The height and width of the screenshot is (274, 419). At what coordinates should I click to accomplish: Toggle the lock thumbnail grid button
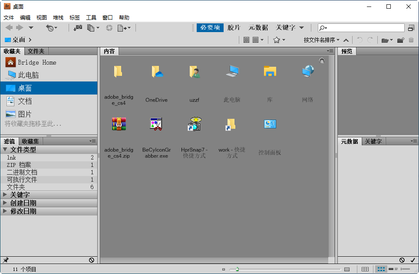click(322, 61)
